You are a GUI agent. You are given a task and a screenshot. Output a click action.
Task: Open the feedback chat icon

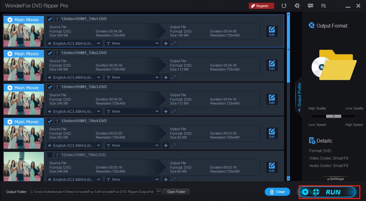[x=310, y=6]
